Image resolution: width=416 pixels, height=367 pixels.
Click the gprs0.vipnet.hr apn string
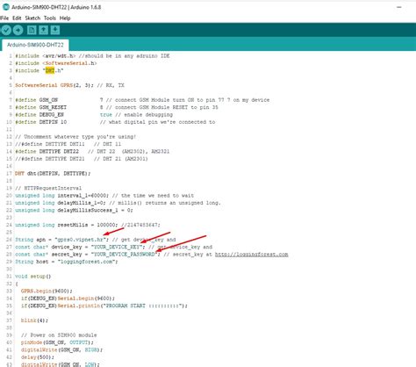[x=81, y=240]
